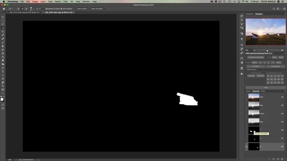287x161 pixels.
Task: Create new channel icon
Action: coord(278,159)
